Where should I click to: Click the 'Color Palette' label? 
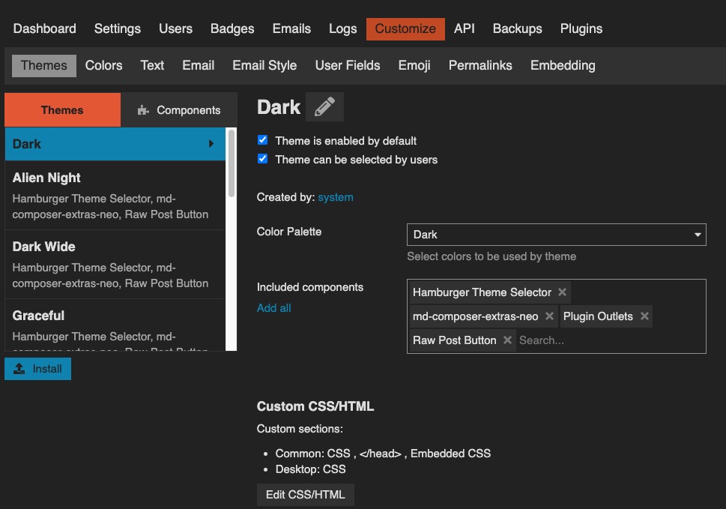(289, 232)
